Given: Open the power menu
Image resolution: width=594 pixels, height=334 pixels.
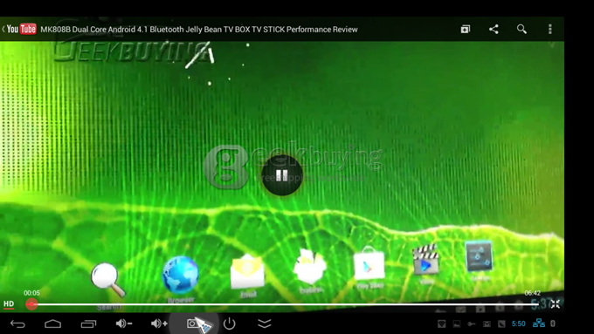Looking at the screenshot, I should tap(229, 324).
